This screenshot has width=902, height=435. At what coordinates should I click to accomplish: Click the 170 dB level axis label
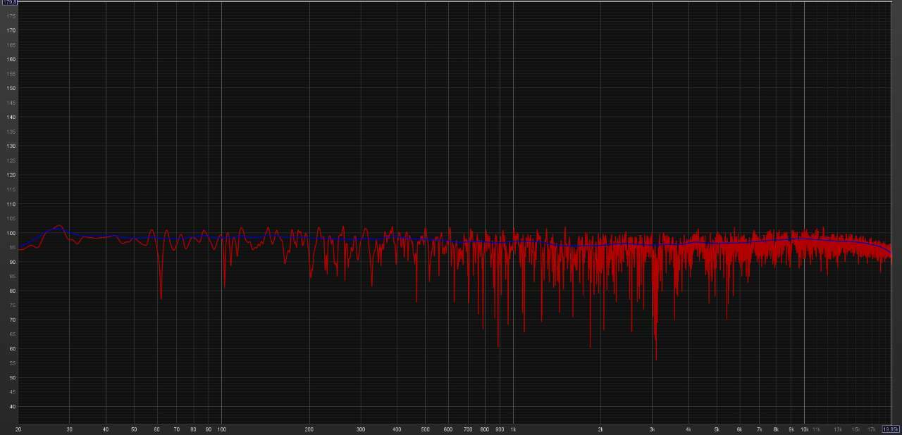coord(11,30)
